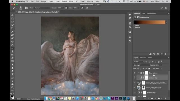Select the Rectangular Marquee tool
180x101 pixels.
pos(12,19)
